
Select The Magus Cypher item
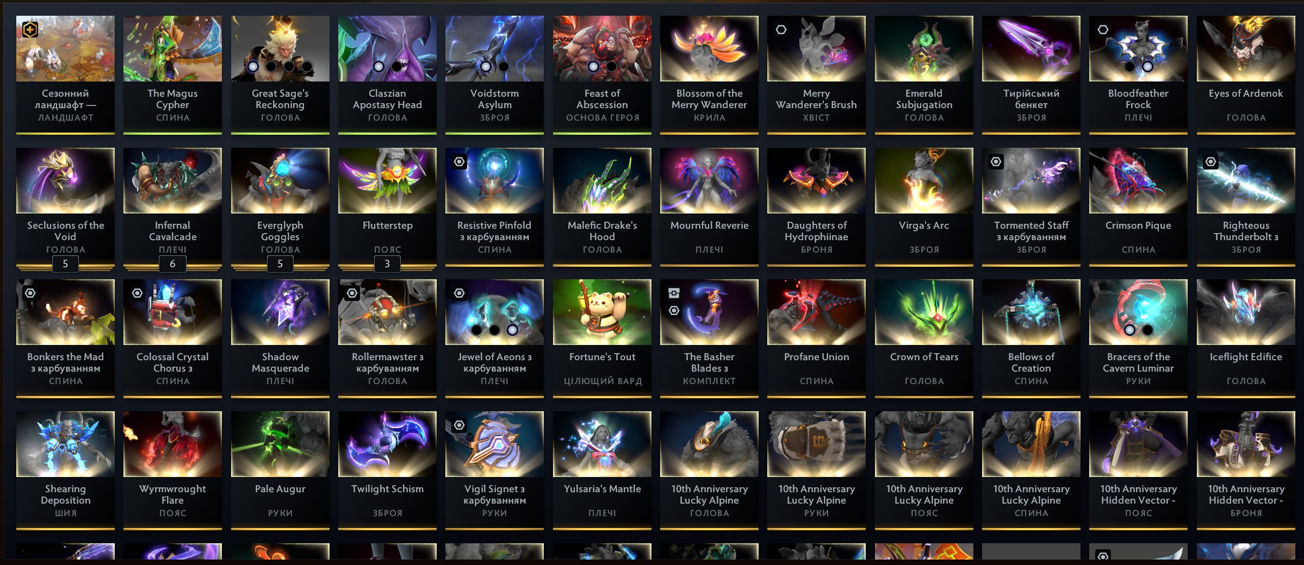coord(172,74)
